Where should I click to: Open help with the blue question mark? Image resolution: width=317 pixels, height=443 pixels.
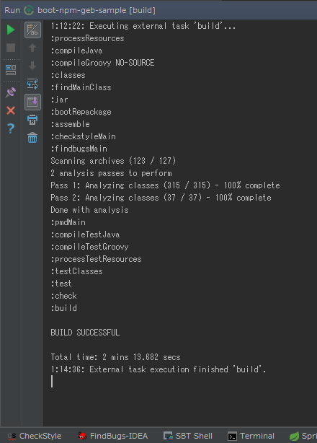[11, 128]
